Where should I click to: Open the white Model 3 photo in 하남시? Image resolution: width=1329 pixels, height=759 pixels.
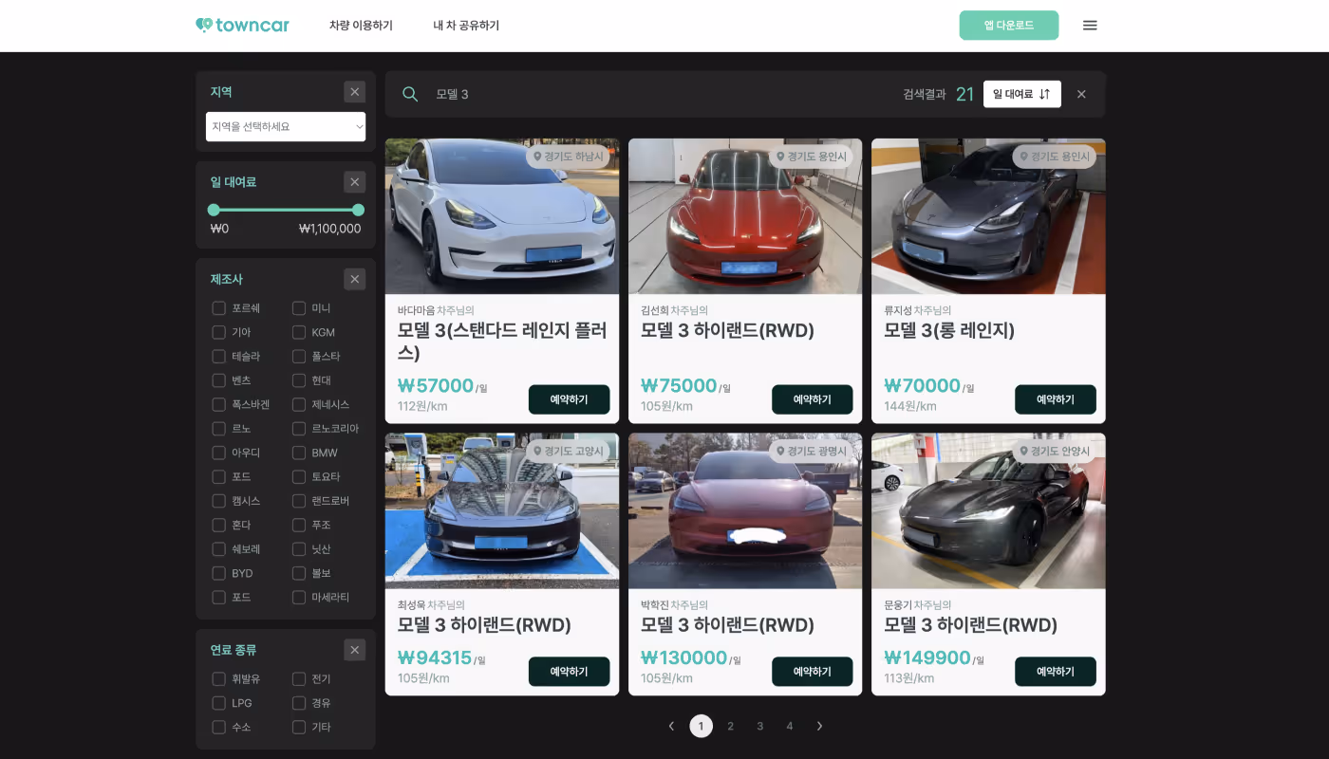tap(502, 216)
